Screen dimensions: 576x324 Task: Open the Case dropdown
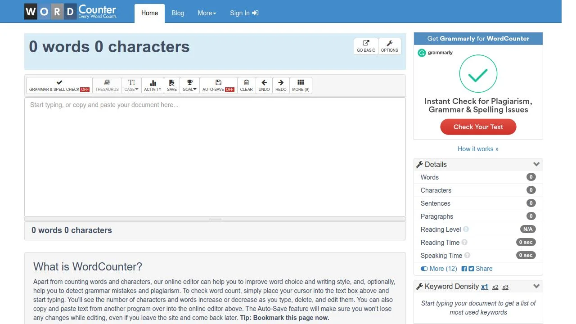point(131,85)
